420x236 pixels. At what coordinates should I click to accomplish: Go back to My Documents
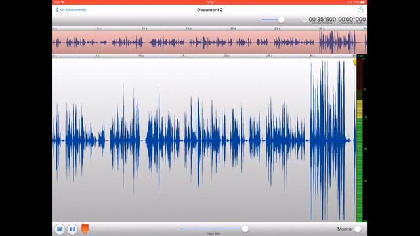(71, 10)
